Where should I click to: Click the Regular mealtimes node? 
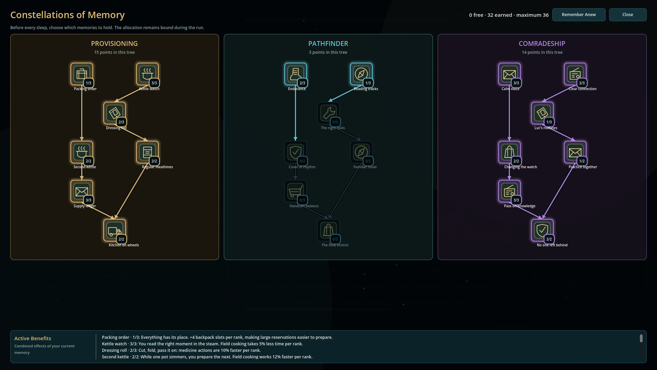click(147, 152)
